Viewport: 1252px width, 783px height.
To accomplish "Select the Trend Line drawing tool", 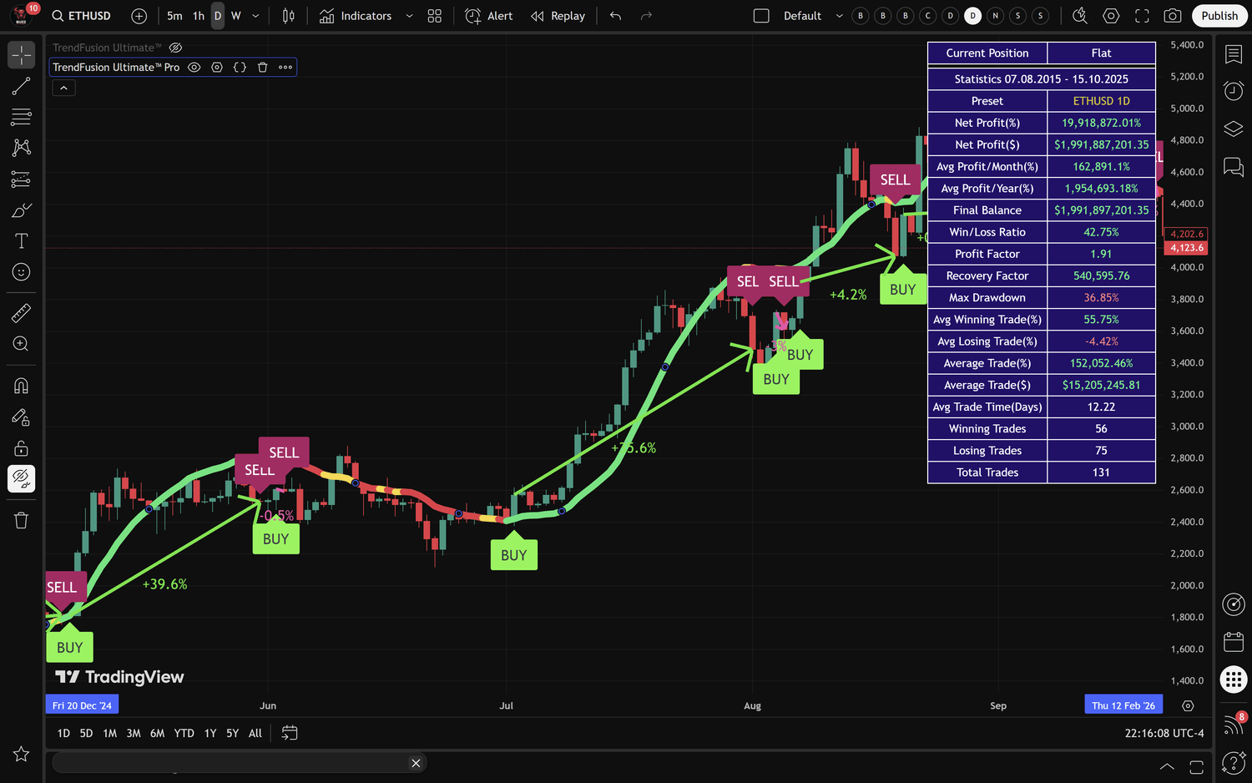I will (21, 86).
